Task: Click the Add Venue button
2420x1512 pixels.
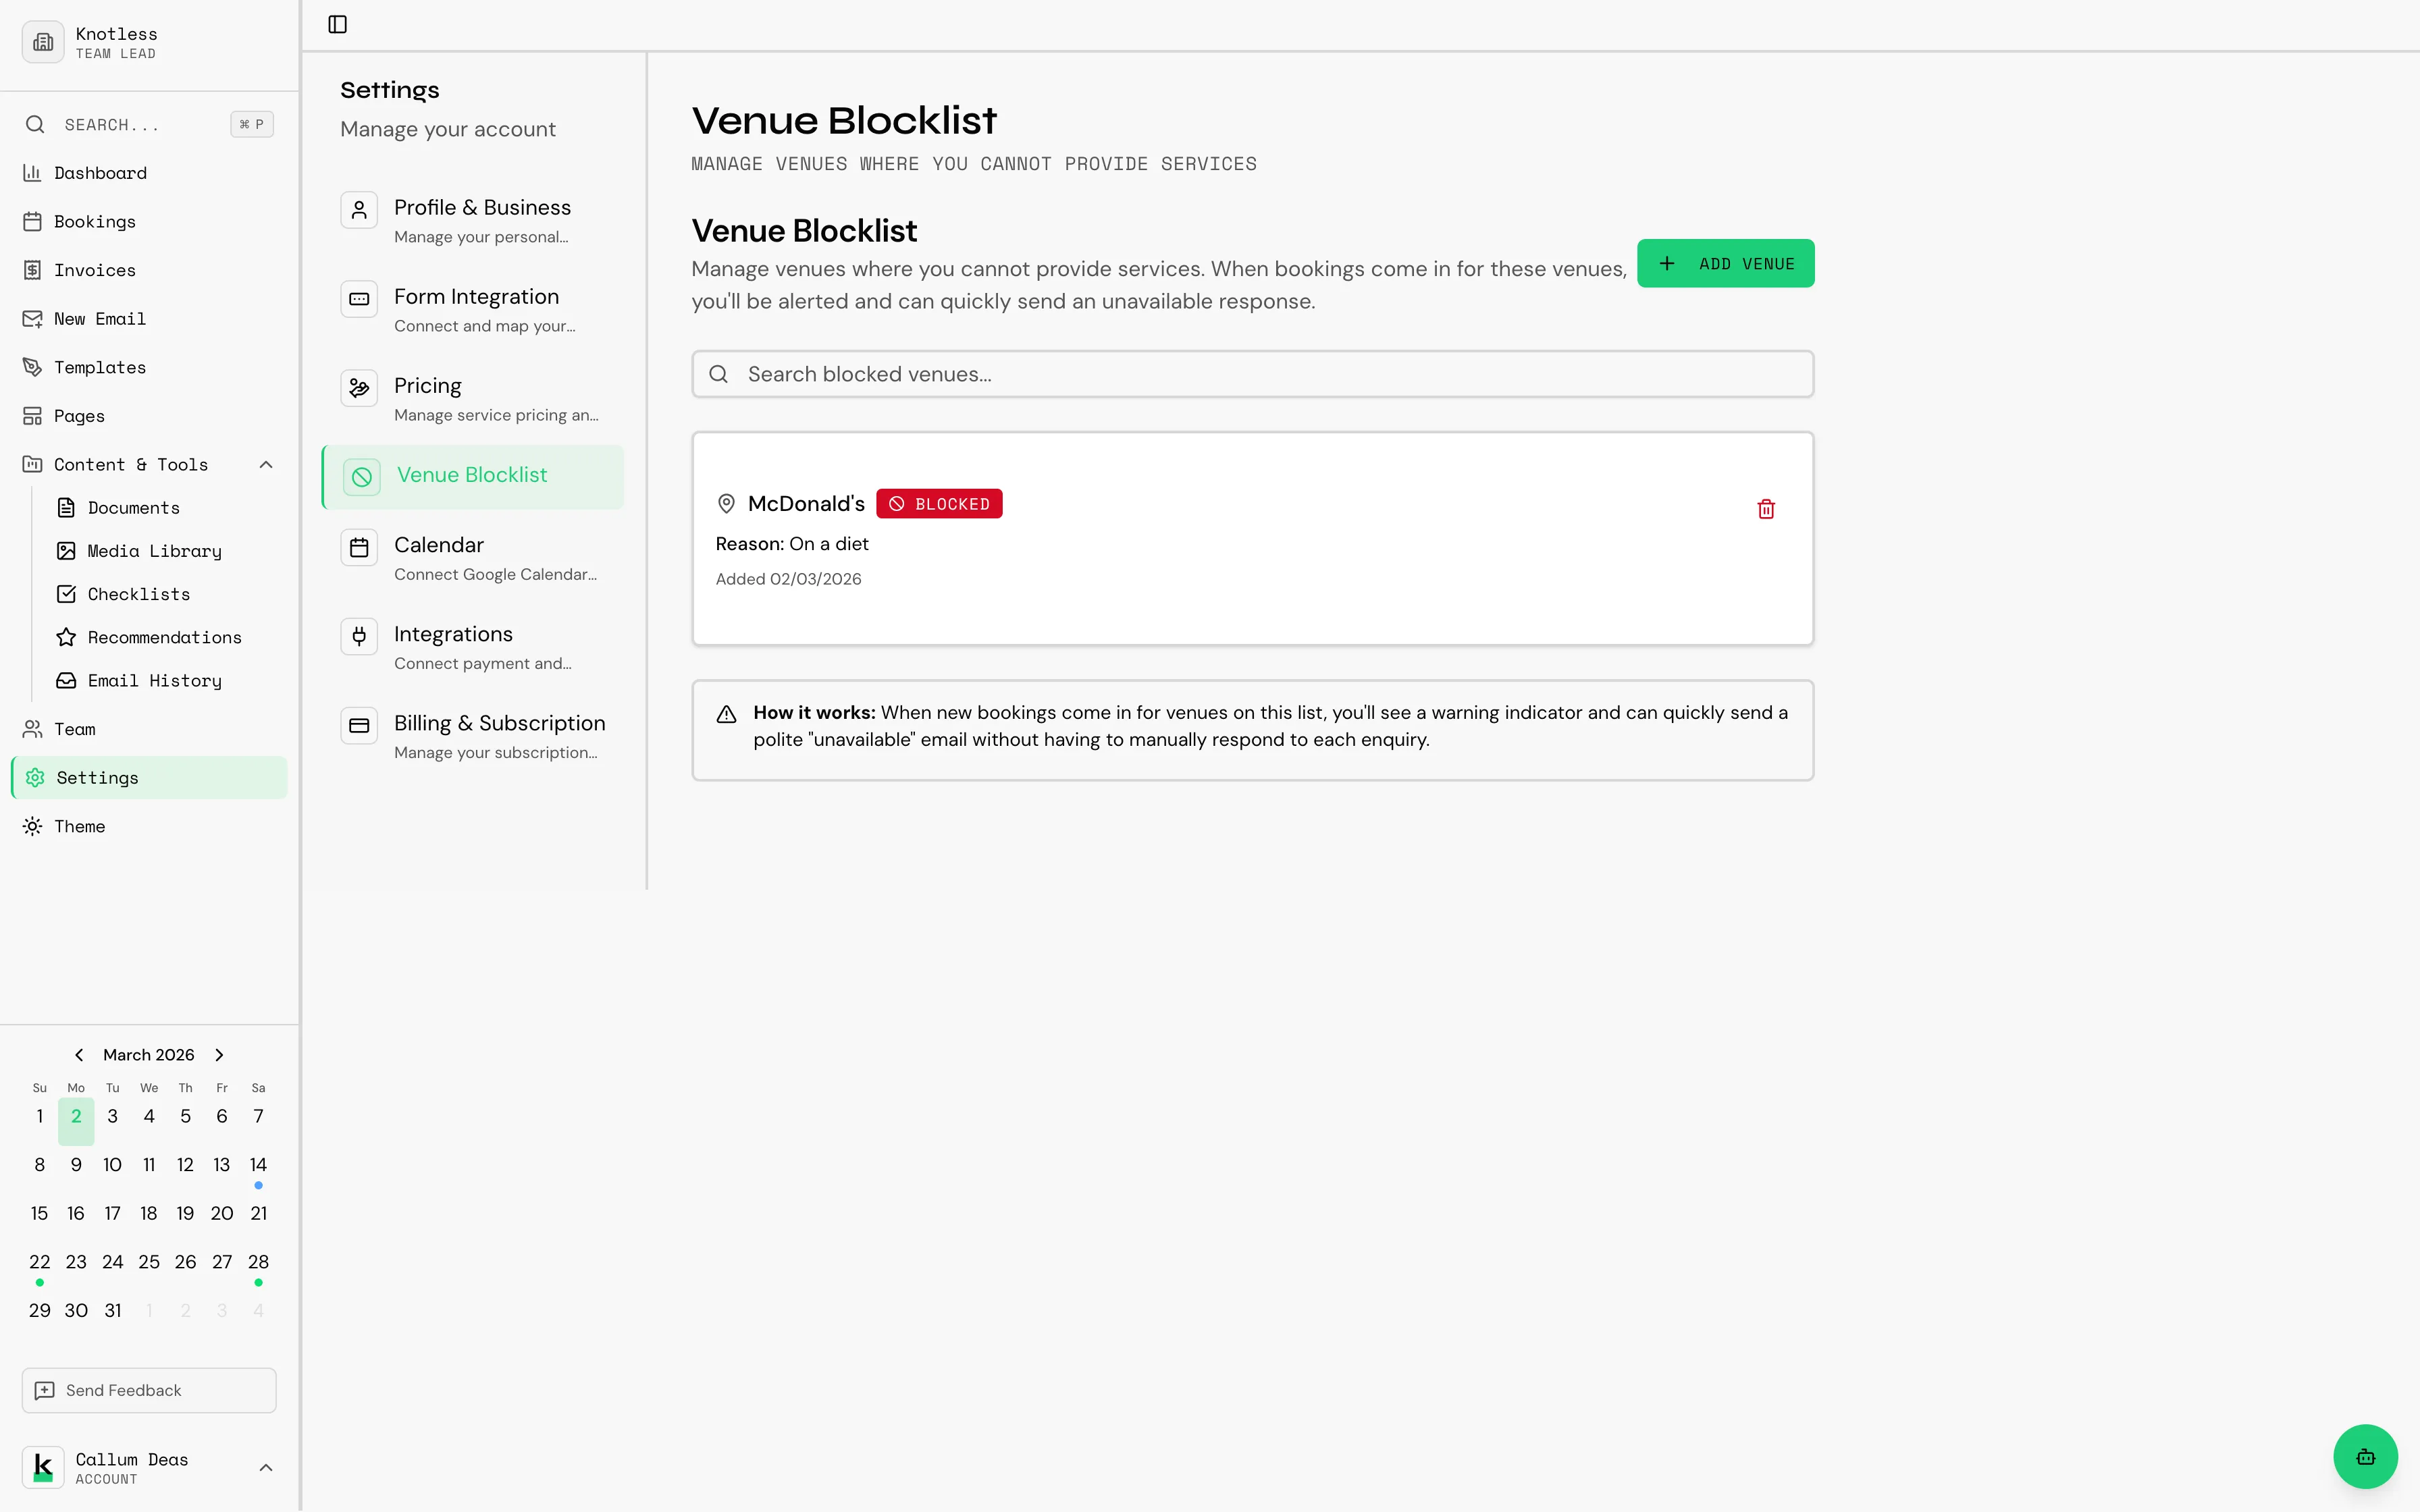Action: click(1725, 263)
